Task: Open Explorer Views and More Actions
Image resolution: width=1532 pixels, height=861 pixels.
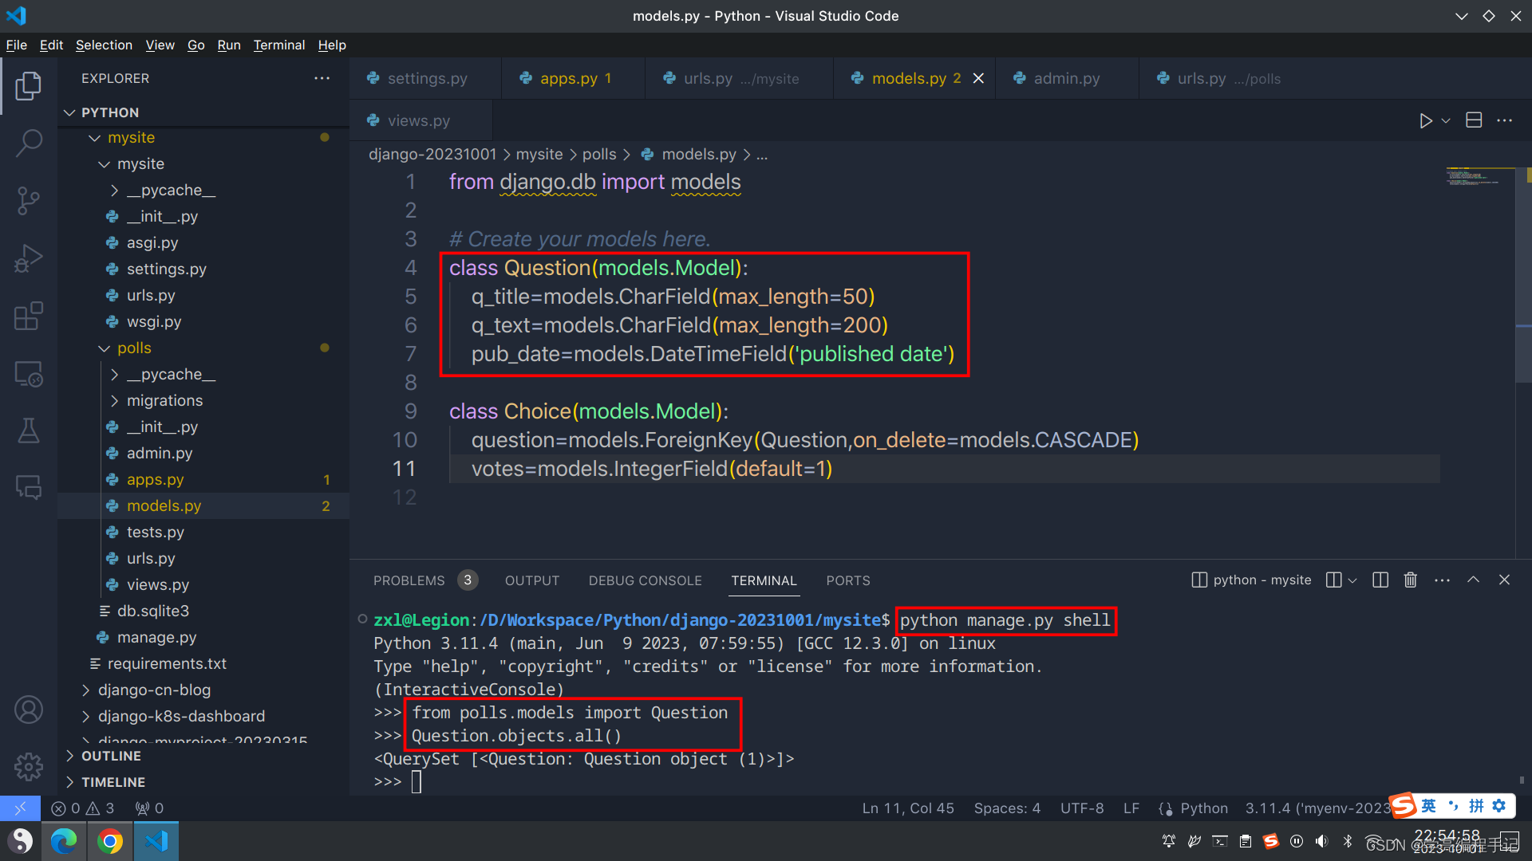Action: [322, 78]
